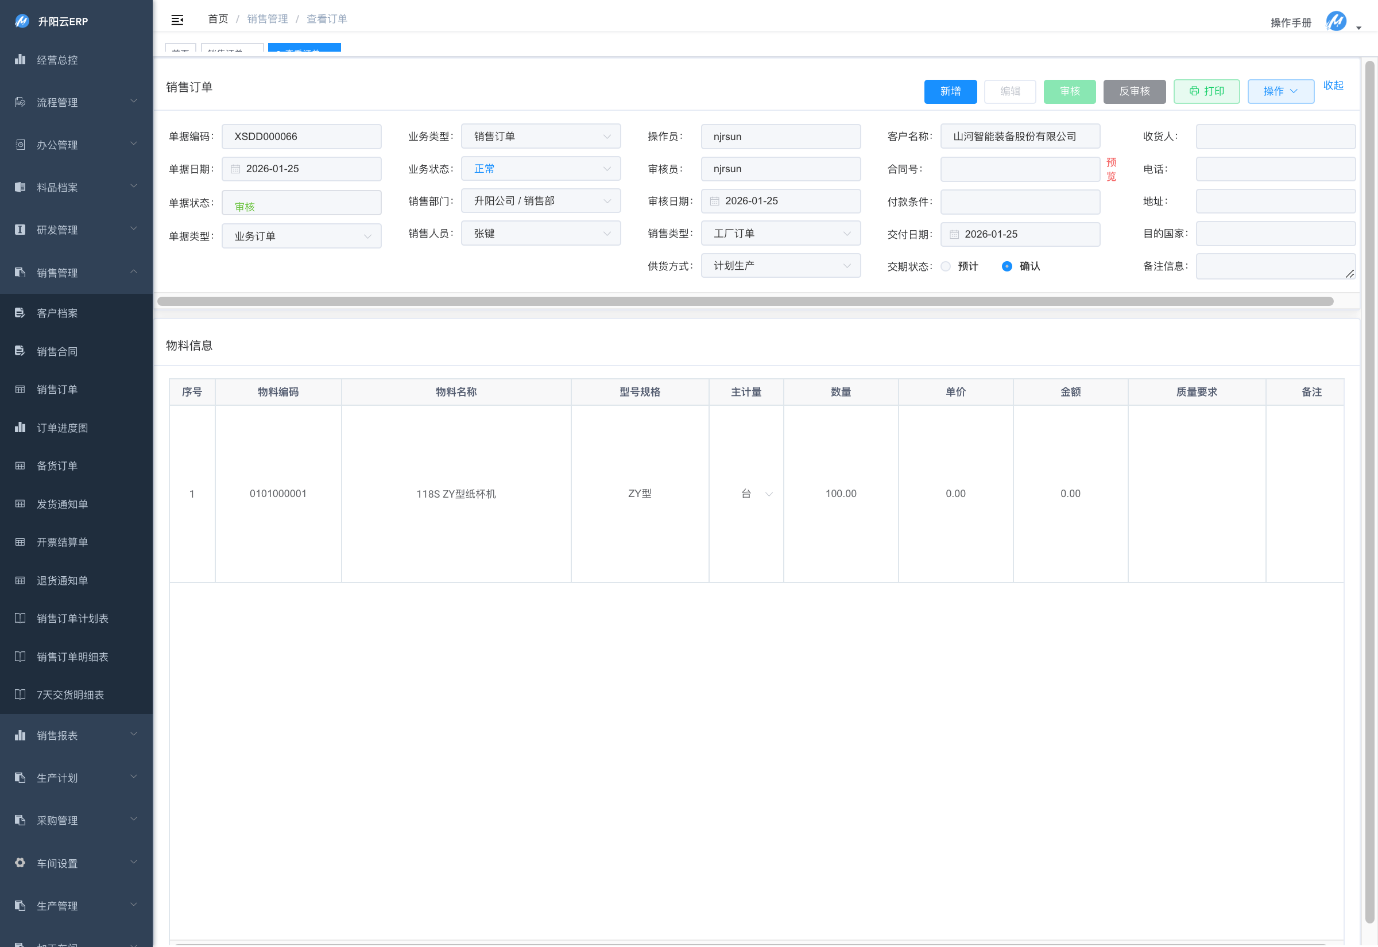Viewport: 1378px width, 947px height.
Task: Select the 预计 radio option
Action: pyautogui.click(x=946, y=266)
